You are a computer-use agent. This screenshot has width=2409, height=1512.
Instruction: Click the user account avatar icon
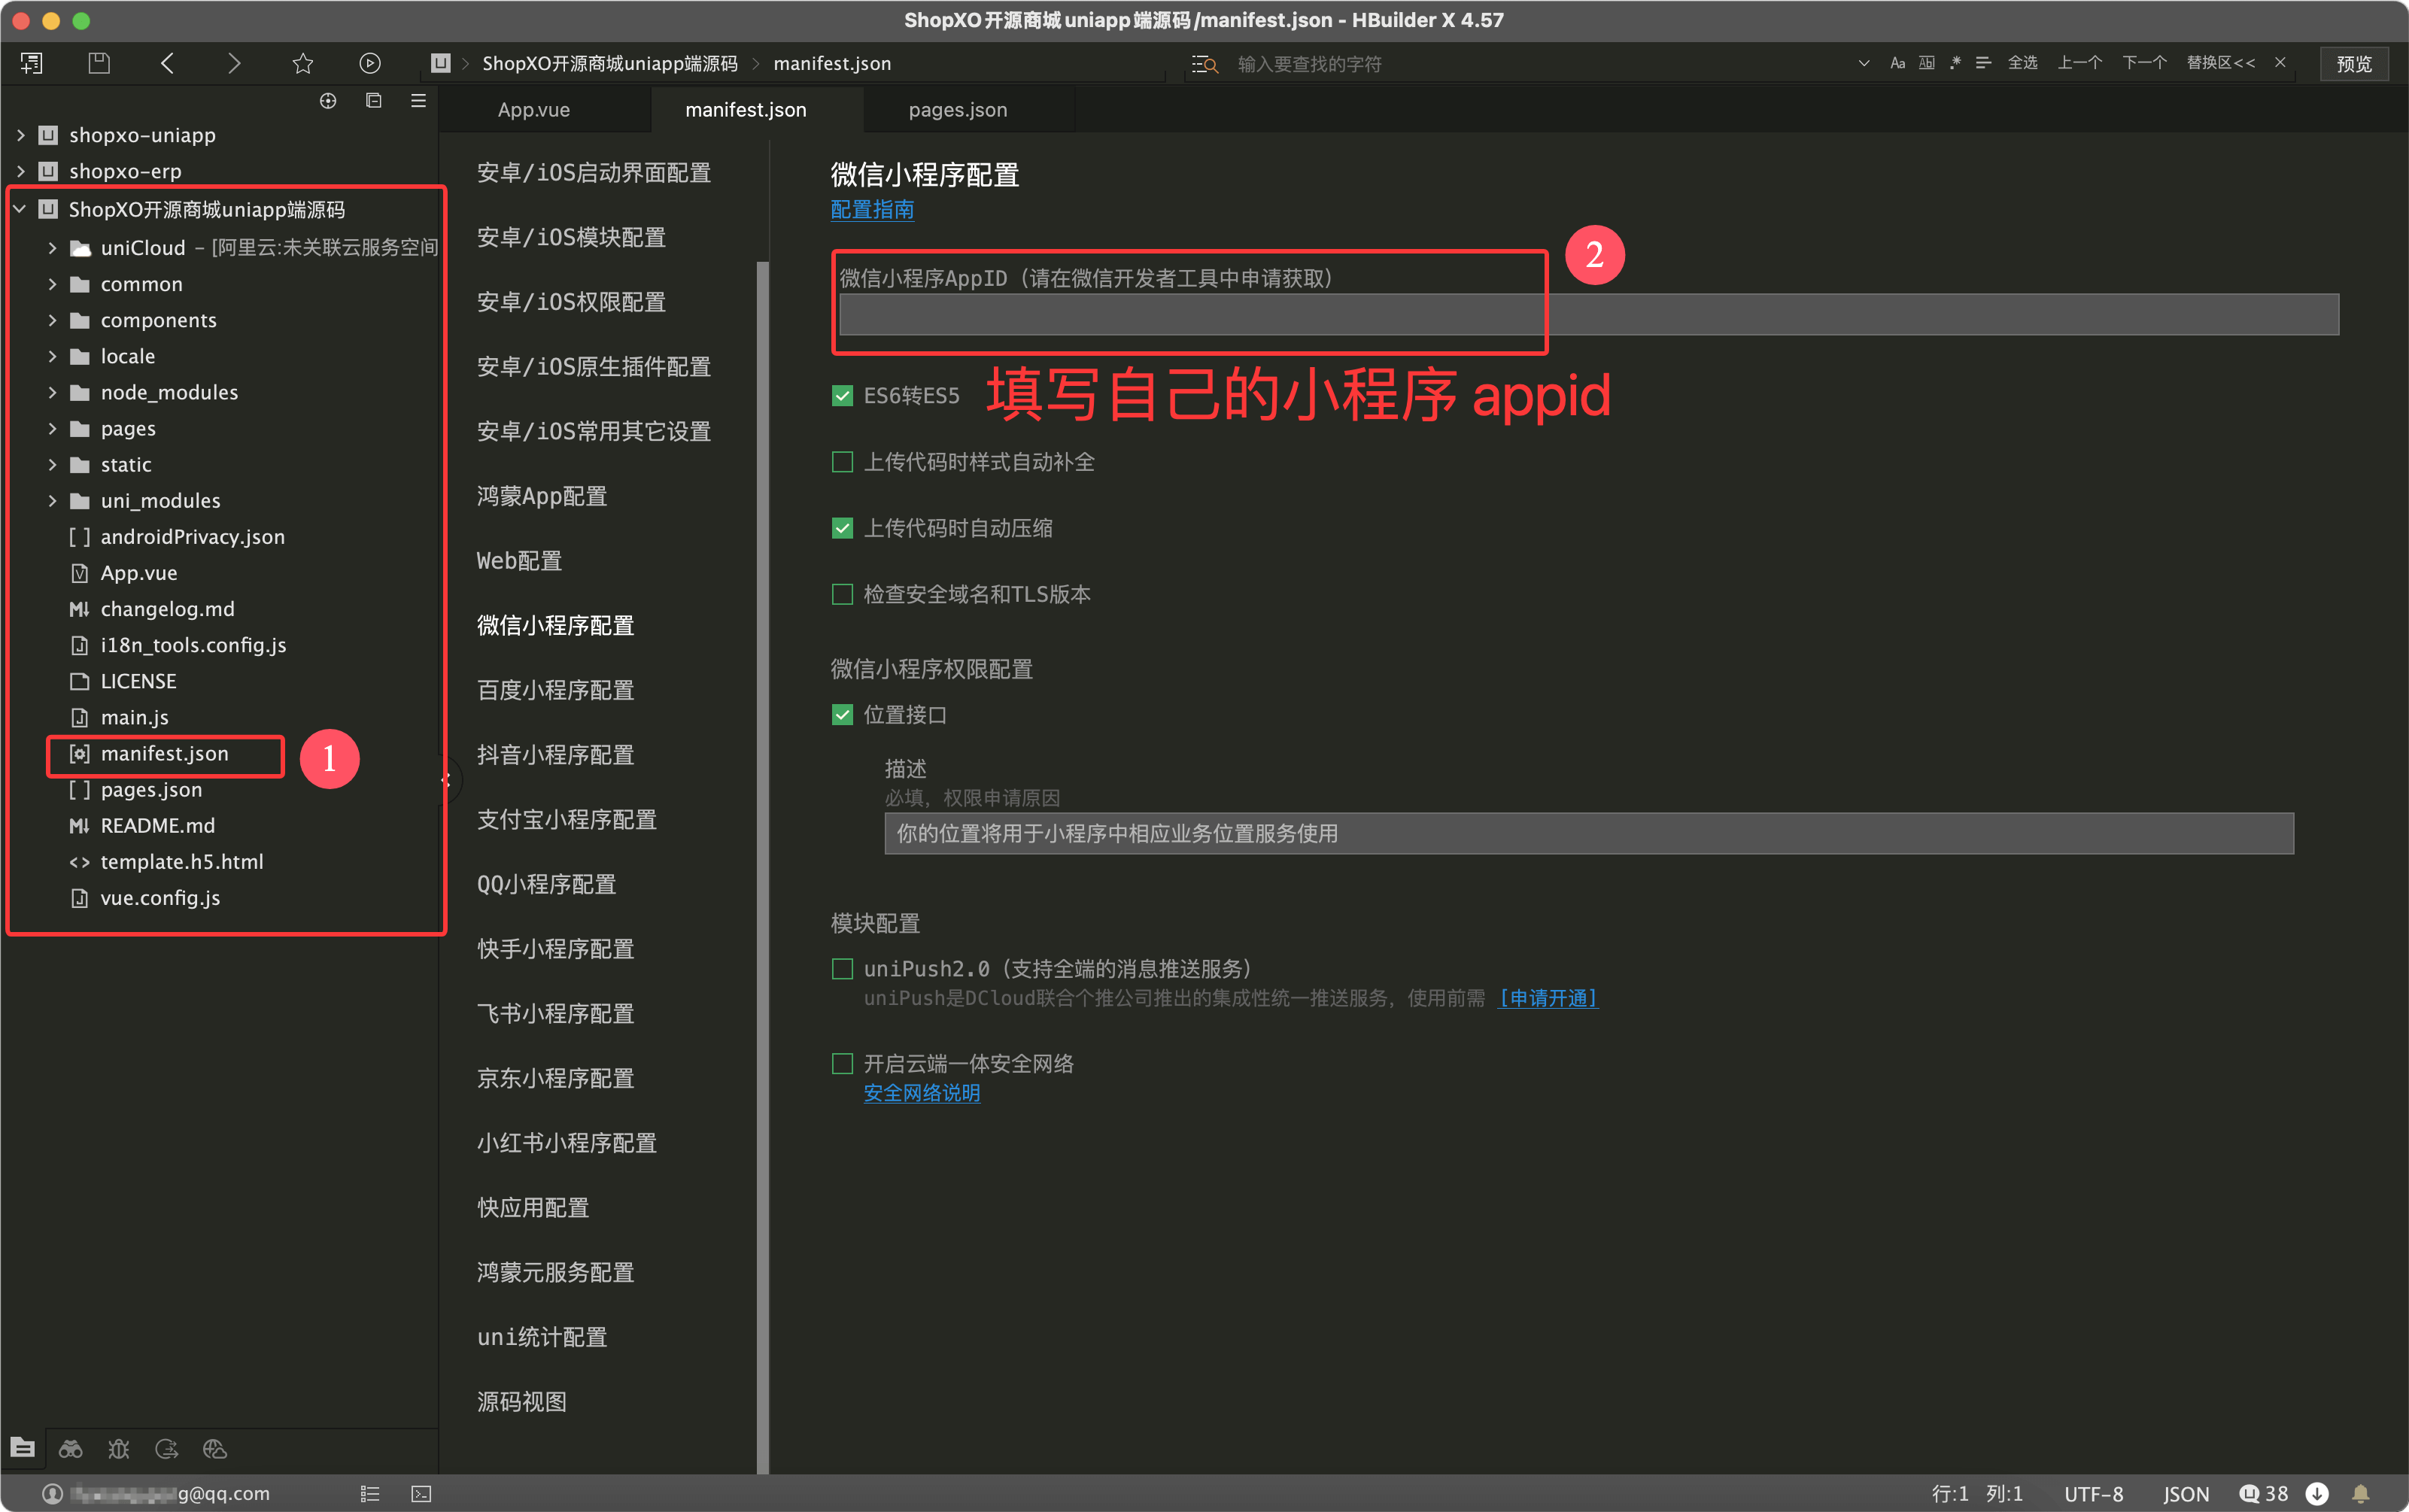(x=52, y=1493)
